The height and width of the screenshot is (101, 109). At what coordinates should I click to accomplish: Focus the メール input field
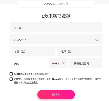(56, 27)
